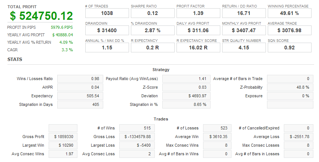Click the Drawdown $31400 box
Screen dimensions: 319x162
tap(107, 30)
